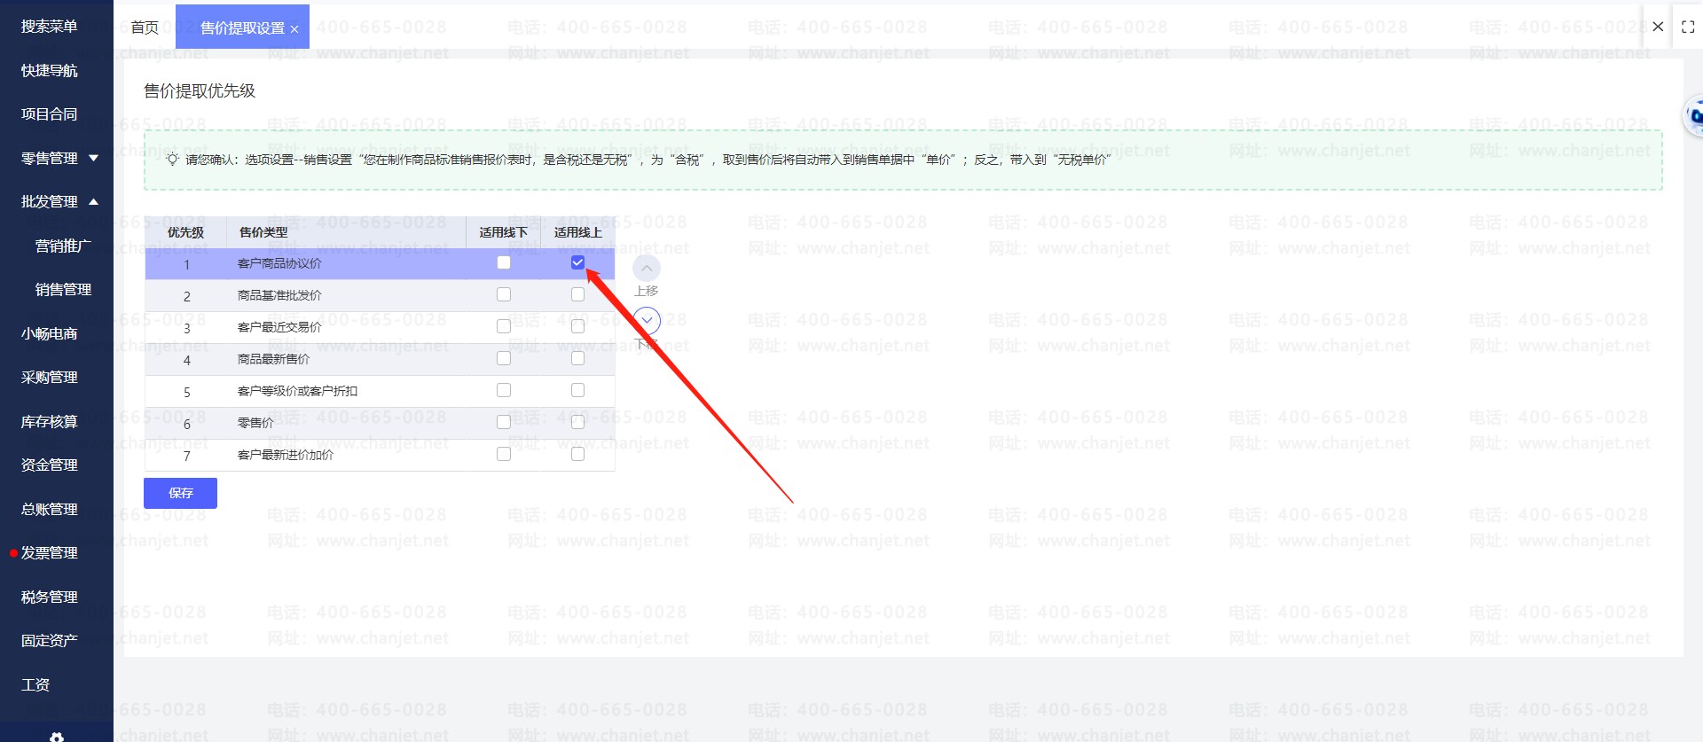Switch to the 首页 tab
Screen dimensions: 1703x742
point(145,27)
